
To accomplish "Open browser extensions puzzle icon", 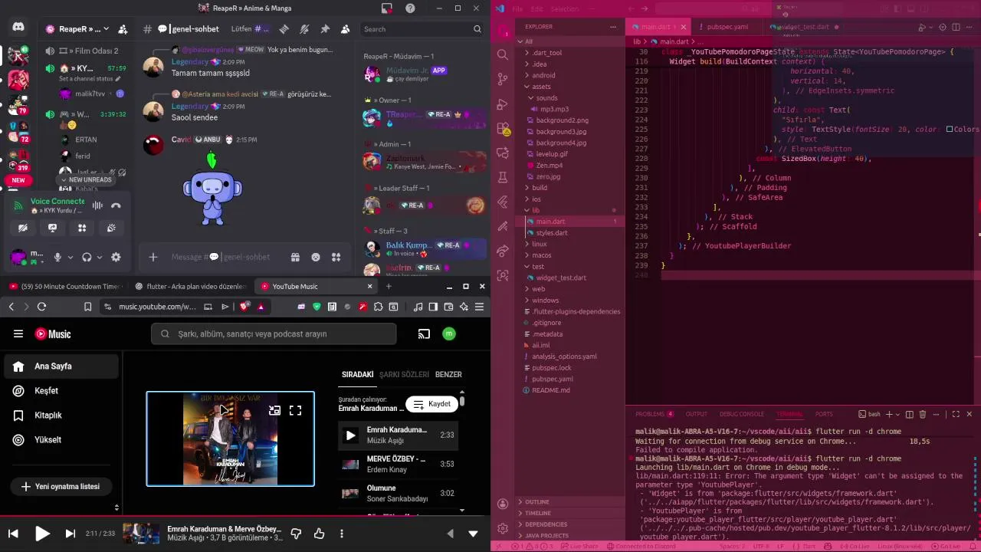I will (x=378, y=307).
